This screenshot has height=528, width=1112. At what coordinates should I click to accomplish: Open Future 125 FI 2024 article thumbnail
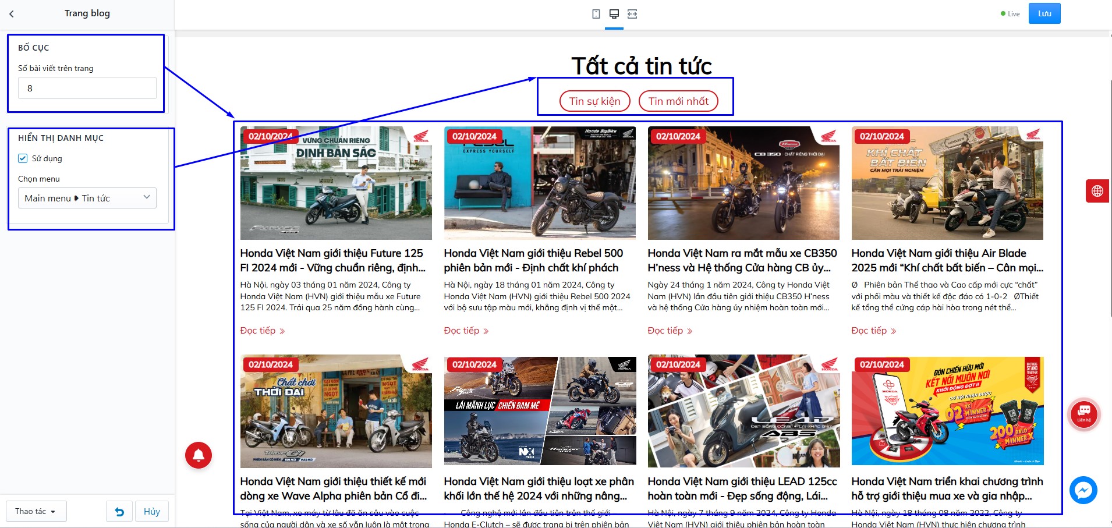click(336, 183)
